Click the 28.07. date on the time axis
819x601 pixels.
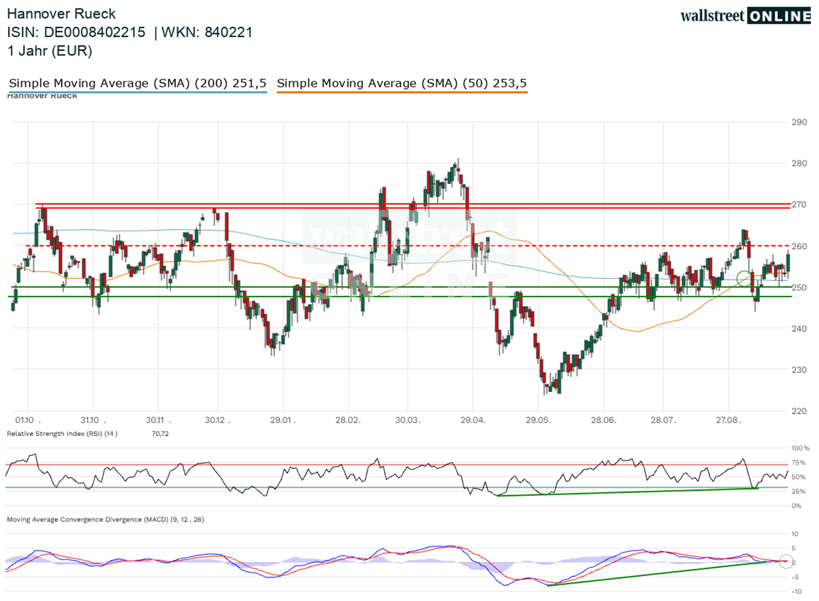click(x=664, y=421)
